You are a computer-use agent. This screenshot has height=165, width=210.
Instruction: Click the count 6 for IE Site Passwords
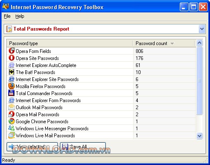coord(137,79)
